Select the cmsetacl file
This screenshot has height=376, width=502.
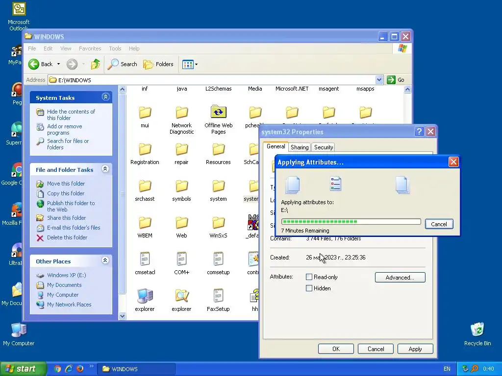pos(145,259)
